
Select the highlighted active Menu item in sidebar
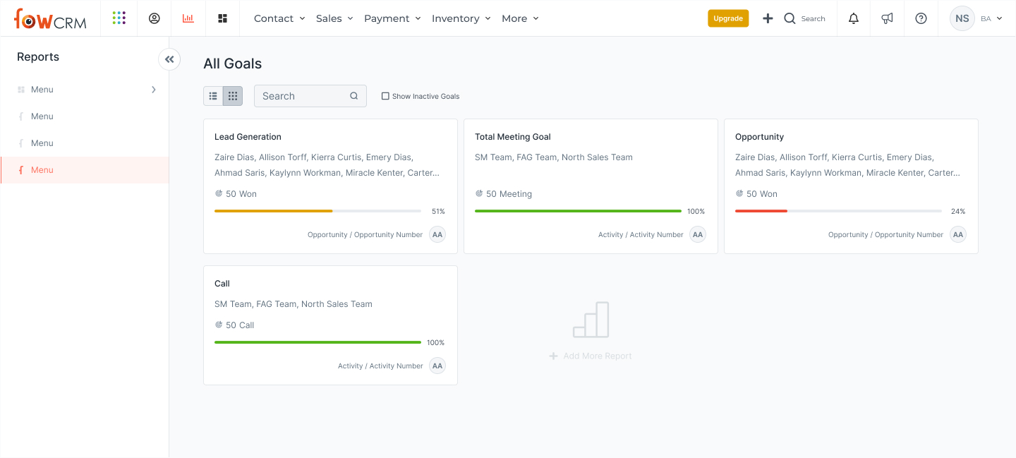(85, 170)
